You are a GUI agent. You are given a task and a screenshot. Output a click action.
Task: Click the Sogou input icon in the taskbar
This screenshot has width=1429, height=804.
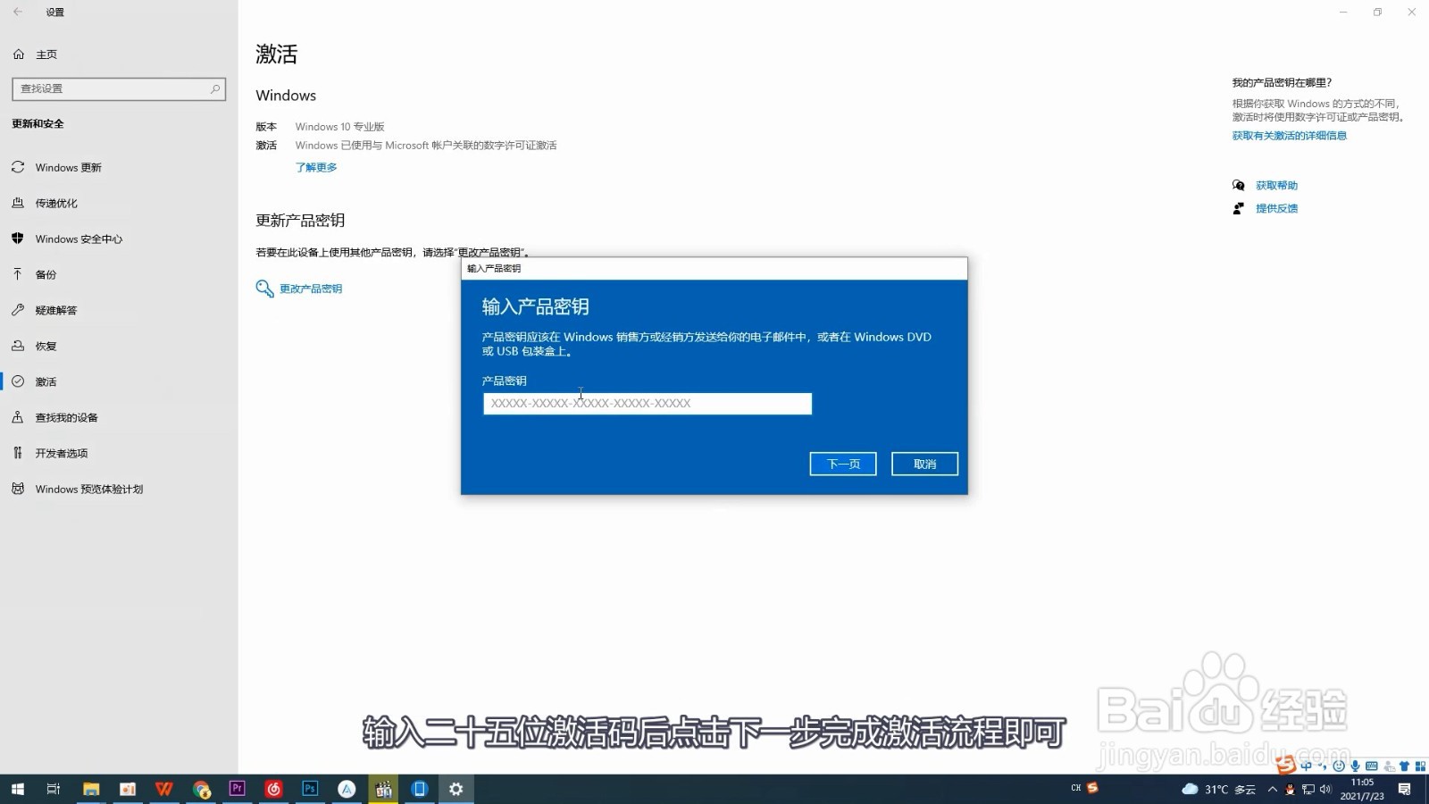(x=1092, y=788)
